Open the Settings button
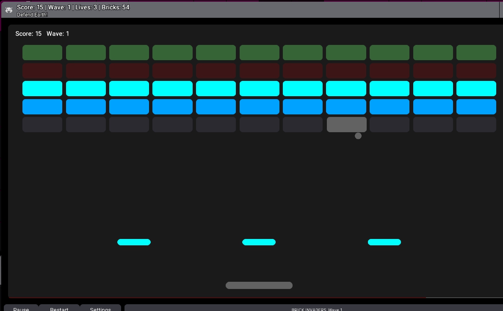This screenshot has height=311, width=503. pos(100,309)
